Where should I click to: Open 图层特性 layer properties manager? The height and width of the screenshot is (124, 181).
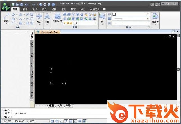[57, 18]
